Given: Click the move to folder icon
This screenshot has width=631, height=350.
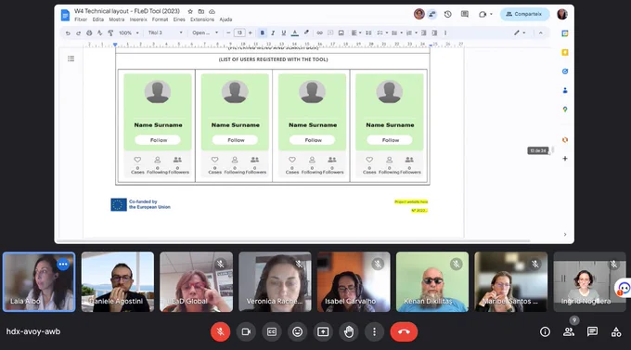Looking at the screenshot, I should click(201, 11).
